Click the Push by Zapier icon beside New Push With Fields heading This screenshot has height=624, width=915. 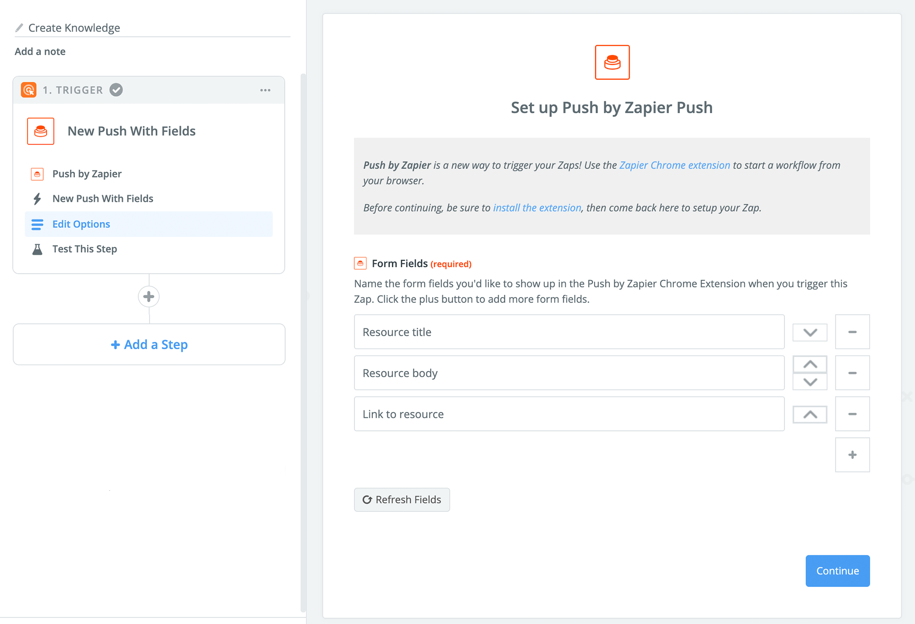41,131
